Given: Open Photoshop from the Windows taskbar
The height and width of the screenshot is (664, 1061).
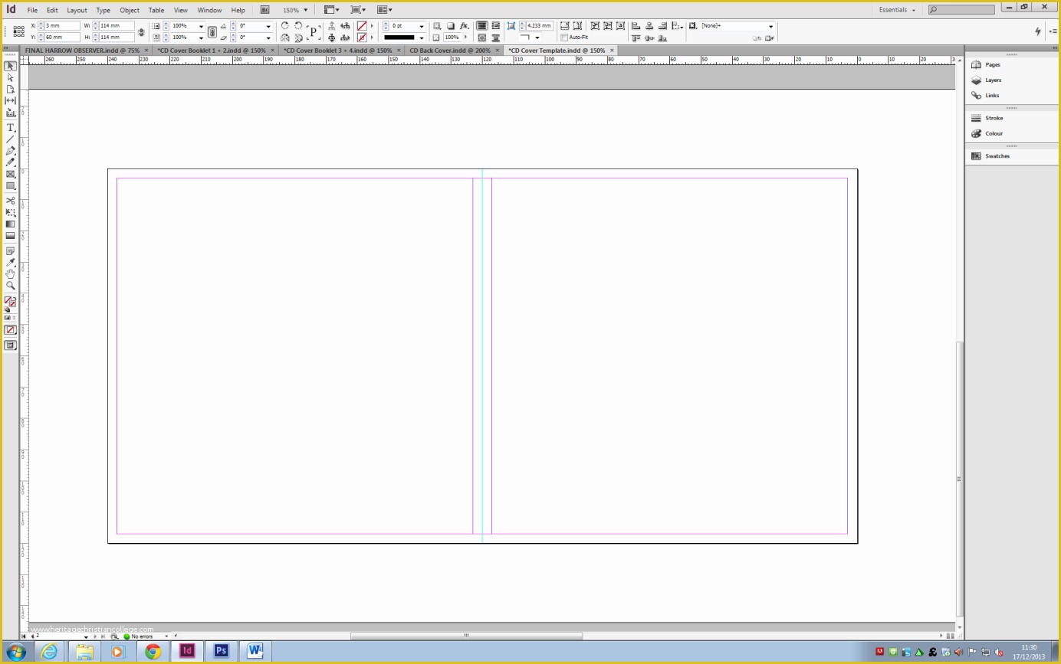Looking at the screenshot, I should click(x=222, y=651).
